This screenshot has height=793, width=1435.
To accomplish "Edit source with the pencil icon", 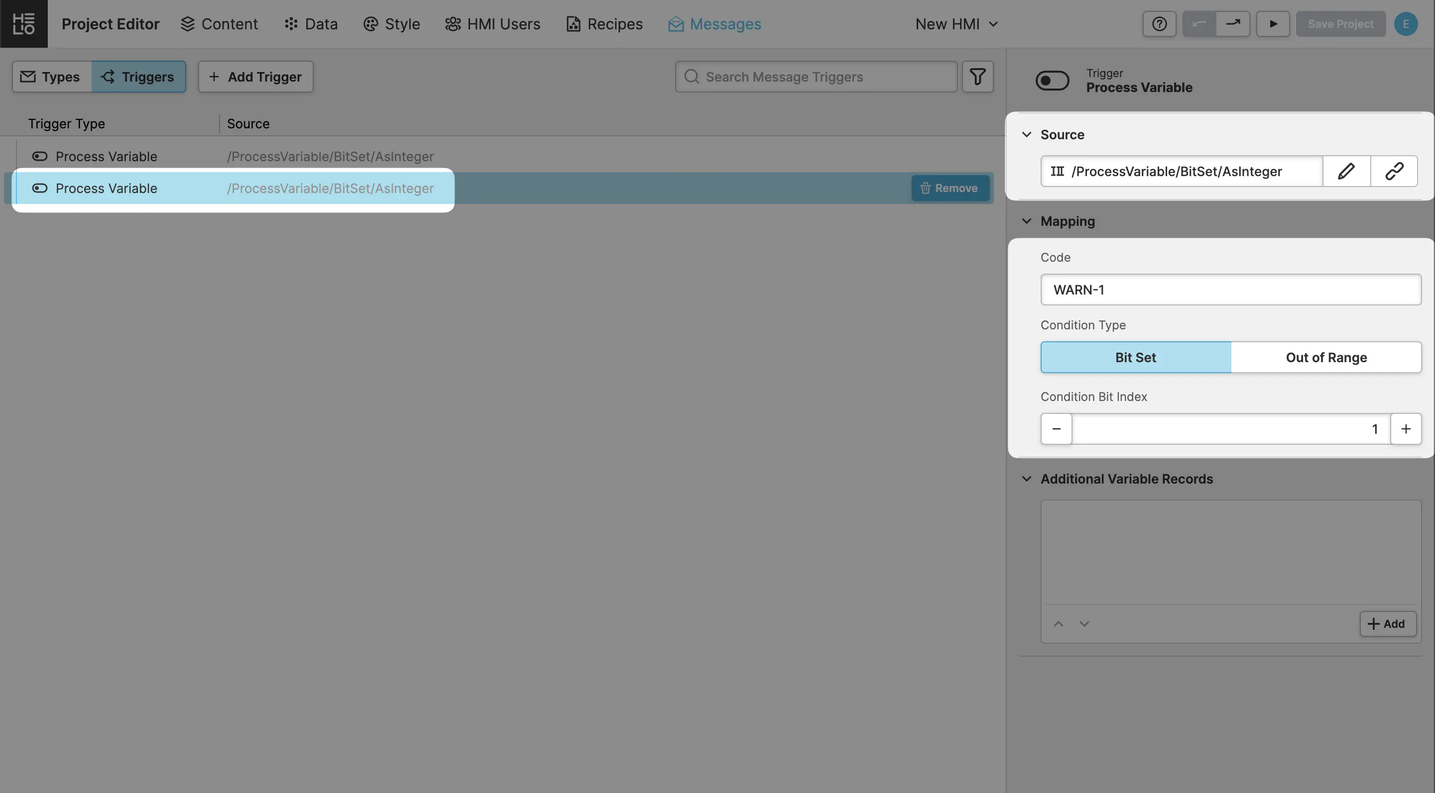I will coord(1346,172).
